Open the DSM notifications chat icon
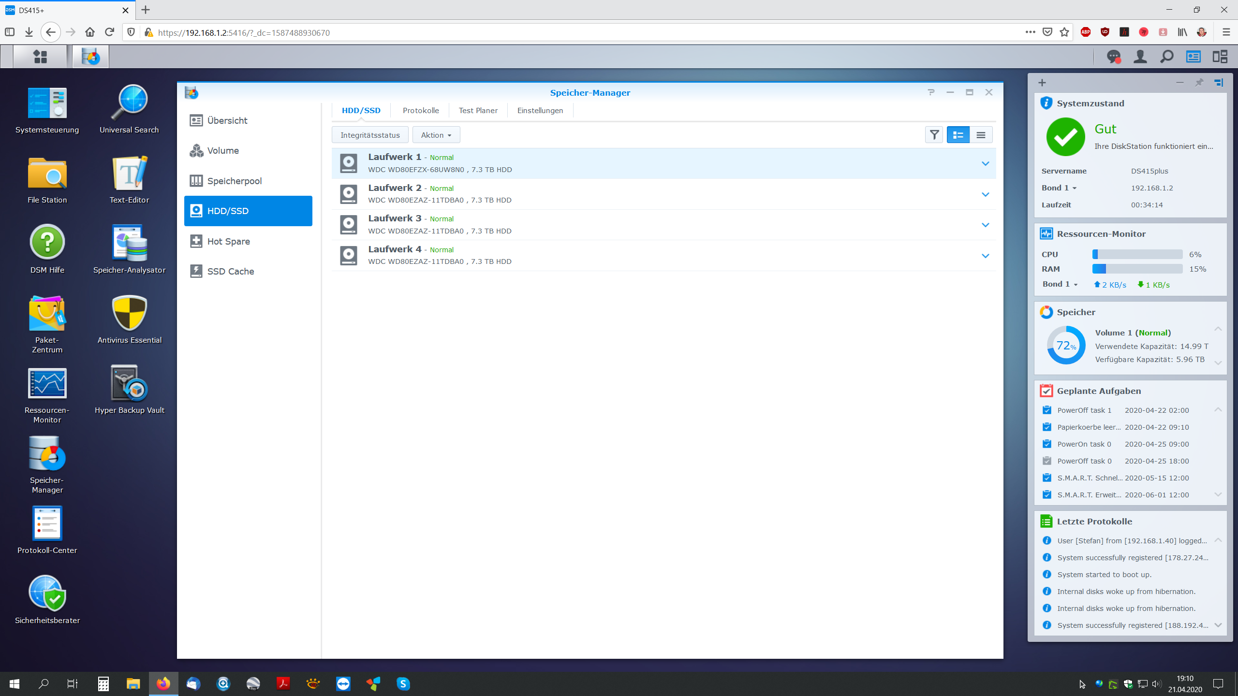 pyautogui.click(x=1114, y=57)
